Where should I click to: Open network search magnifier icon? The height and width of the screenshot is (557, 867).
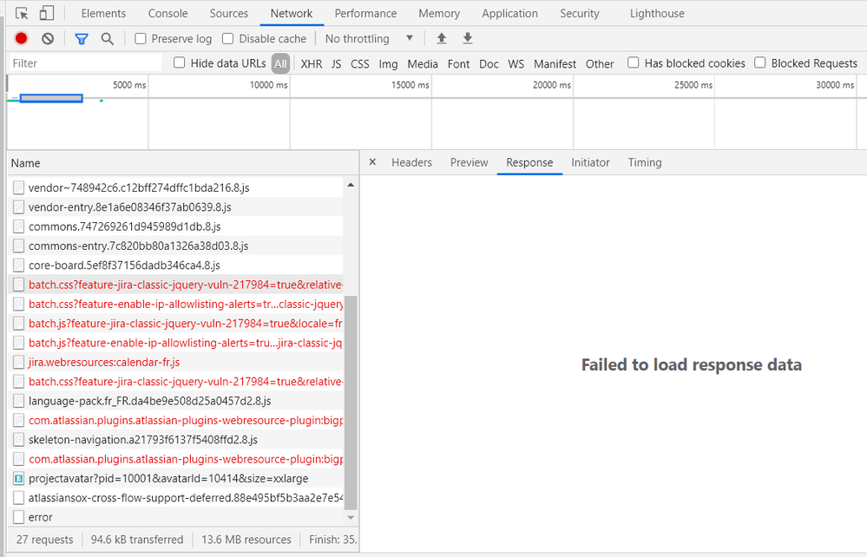[108, 39]
